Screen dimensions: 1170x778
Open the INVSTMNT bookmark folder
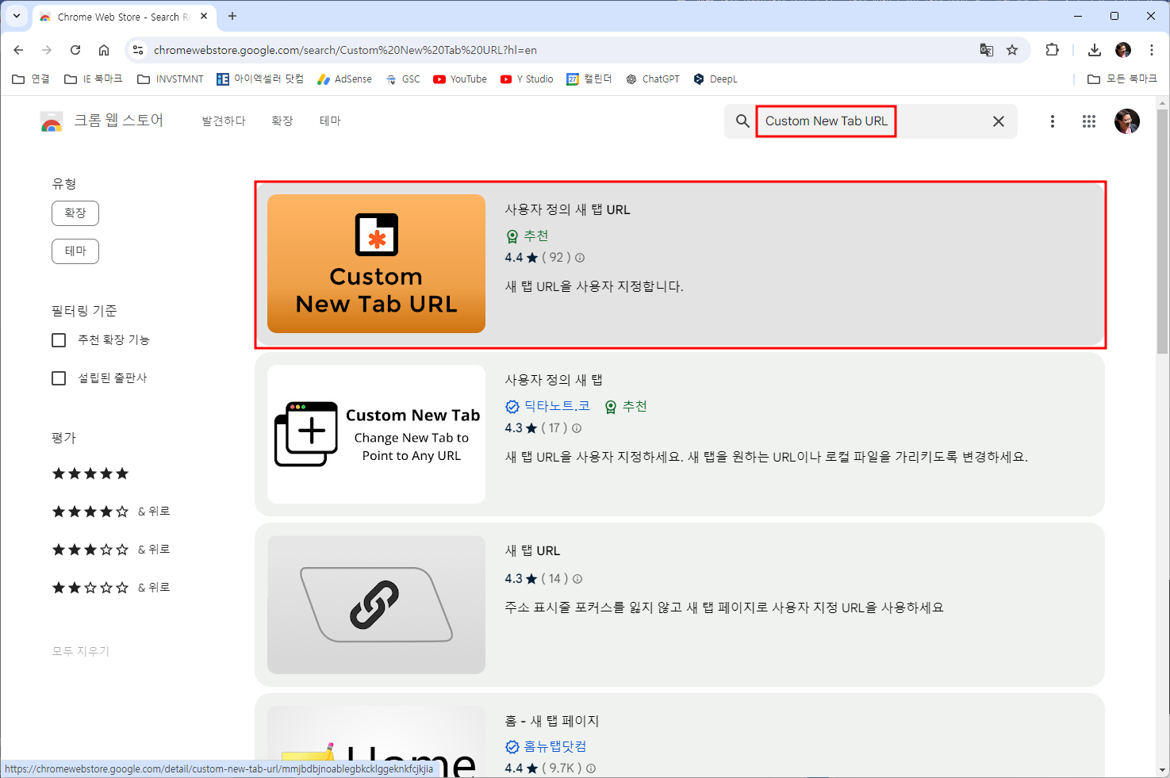point(171,79)
